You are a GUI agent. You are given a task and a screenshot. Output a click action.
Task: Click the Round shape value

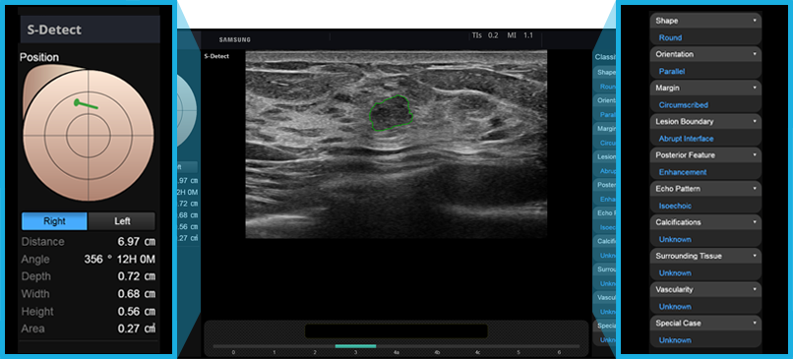670,37
